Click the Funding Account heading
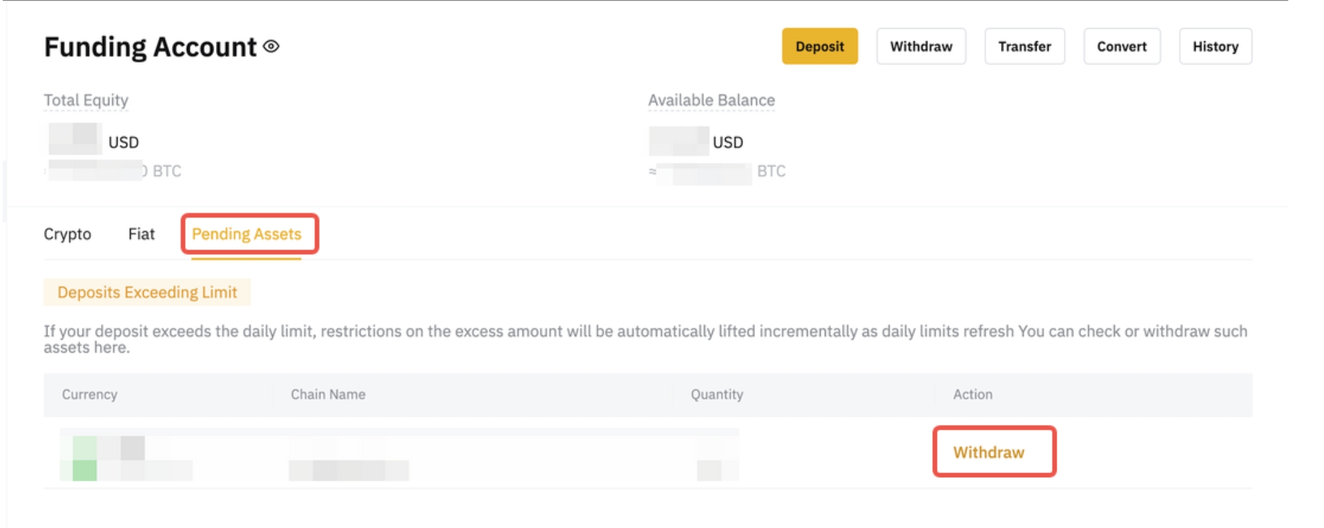 pyautogui.click(x=150, y=47)
